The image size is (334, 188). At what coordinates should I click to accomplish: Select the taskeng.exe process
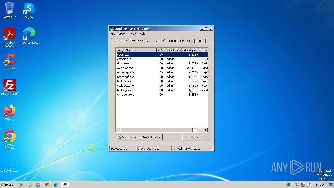[162, 81]
